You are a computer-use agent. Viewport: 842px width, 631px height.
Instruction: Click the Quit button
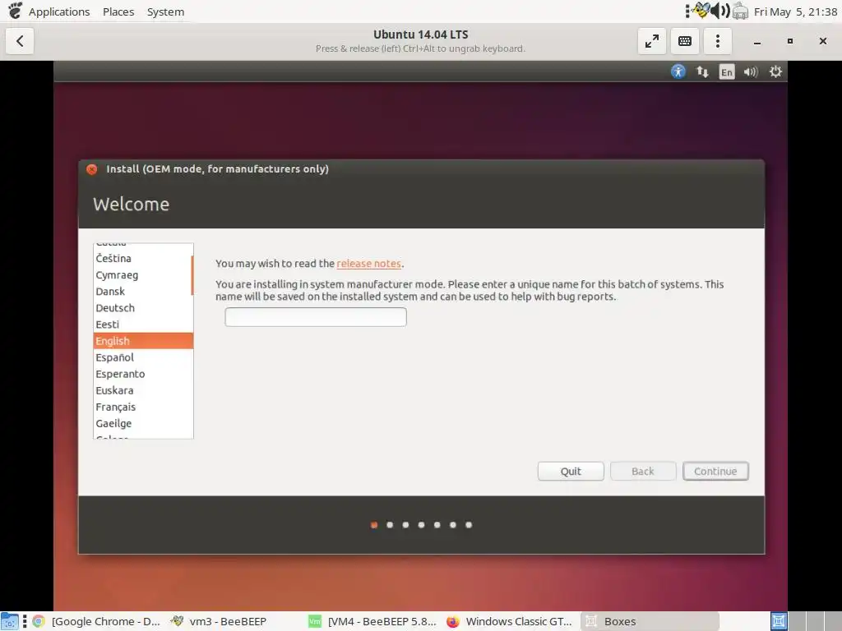tap(571, 471)
